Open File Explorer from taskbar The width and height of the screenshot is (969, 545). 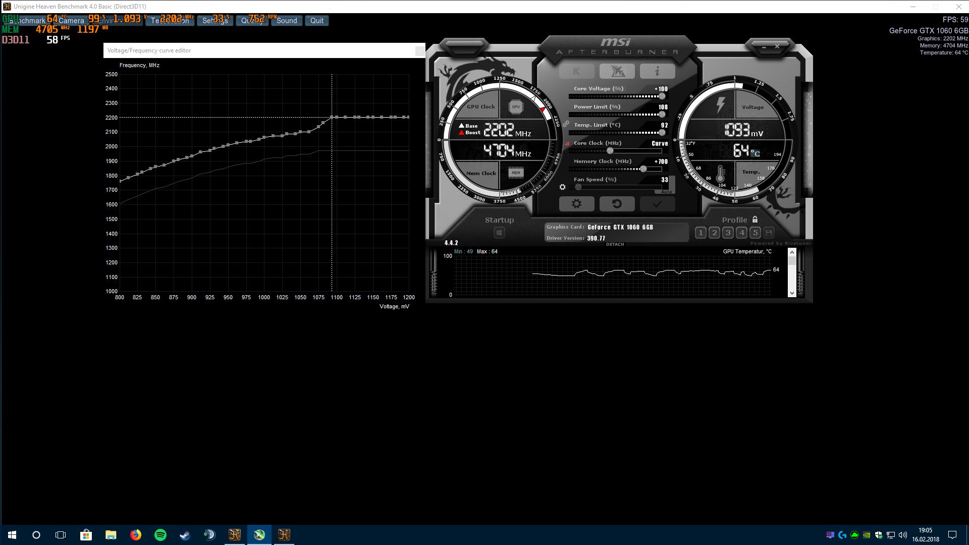tap(111, 535)
